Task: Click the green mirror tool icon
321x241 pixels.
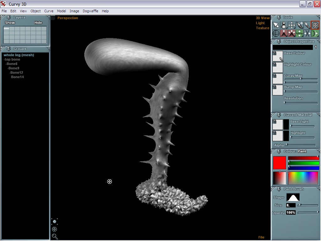Action: (x=315, y=33)
